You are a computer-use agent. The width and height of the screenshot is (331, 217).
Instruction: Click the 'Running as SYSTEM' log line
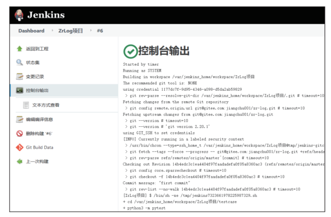[142, 71]
